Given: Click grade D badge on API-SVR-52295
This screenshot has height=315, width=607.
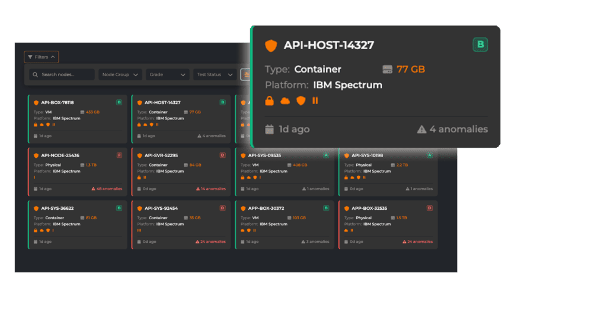Looking at the screenshot, I should 223,155.
